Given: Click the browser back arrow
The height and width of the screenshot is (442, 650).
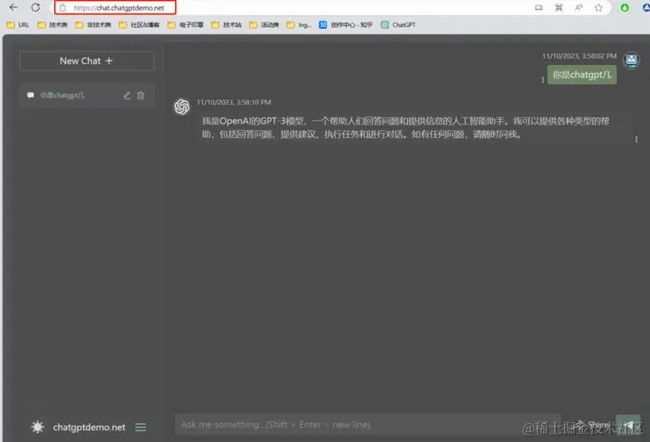Looking at the screenshot, I should point(14,7).
